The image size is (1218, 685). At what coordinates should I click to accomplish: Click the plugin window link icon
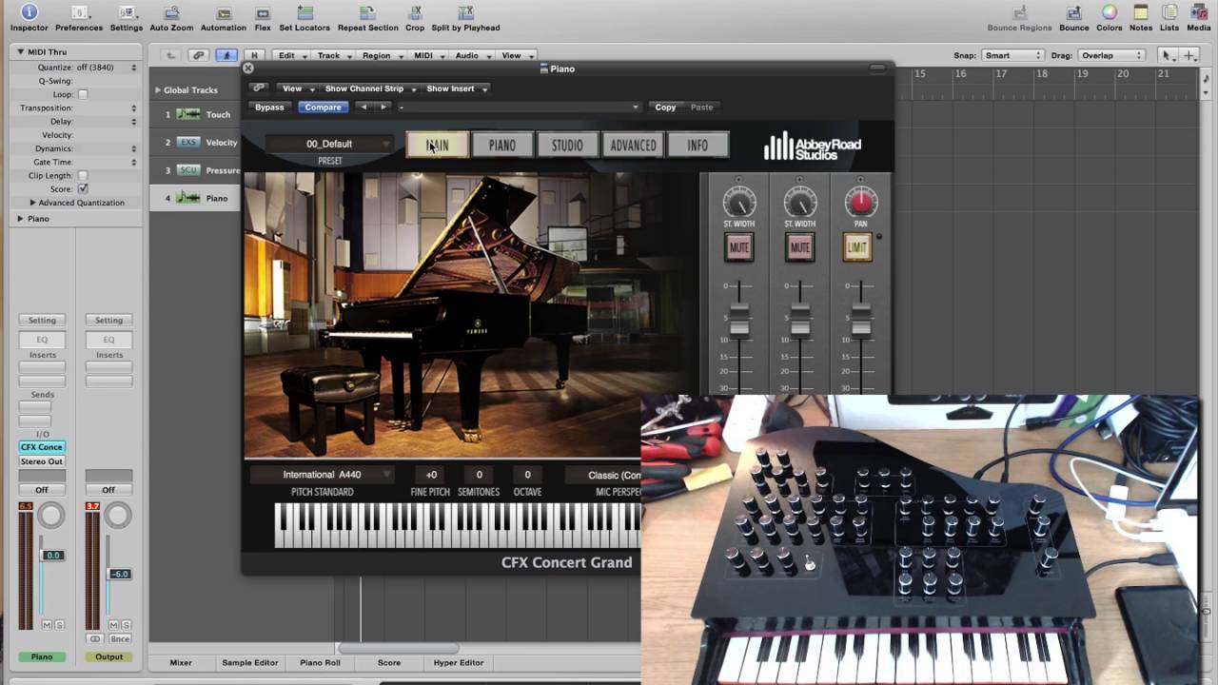coord(259,88)
